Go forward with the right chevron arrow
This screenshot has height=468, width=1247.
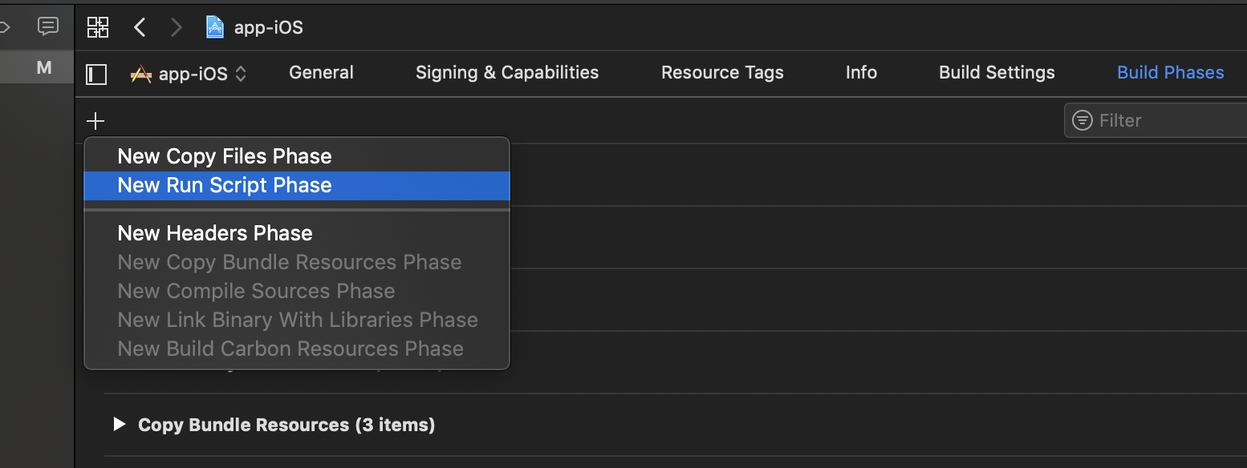177,27
